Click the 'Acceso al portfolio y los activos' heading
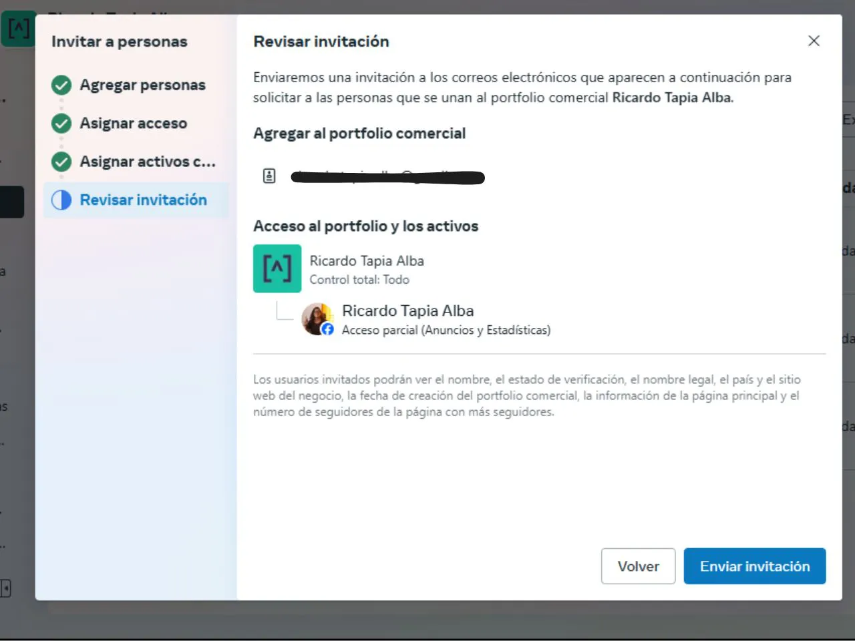Screen dimensions: 855x641 tap(365, 226)
